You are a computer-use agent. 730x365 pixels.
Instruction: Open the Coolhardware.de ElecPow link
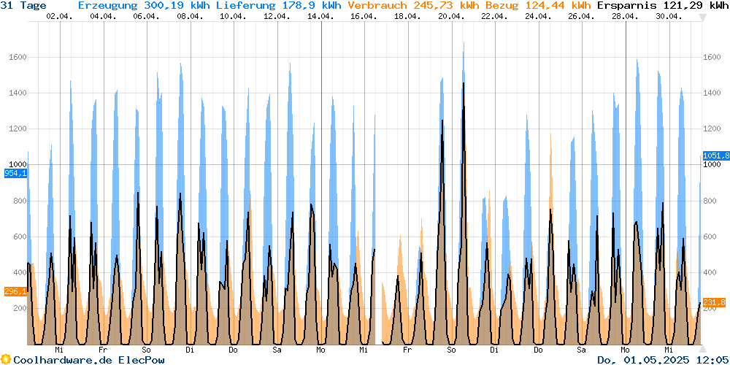coord(88,360)
